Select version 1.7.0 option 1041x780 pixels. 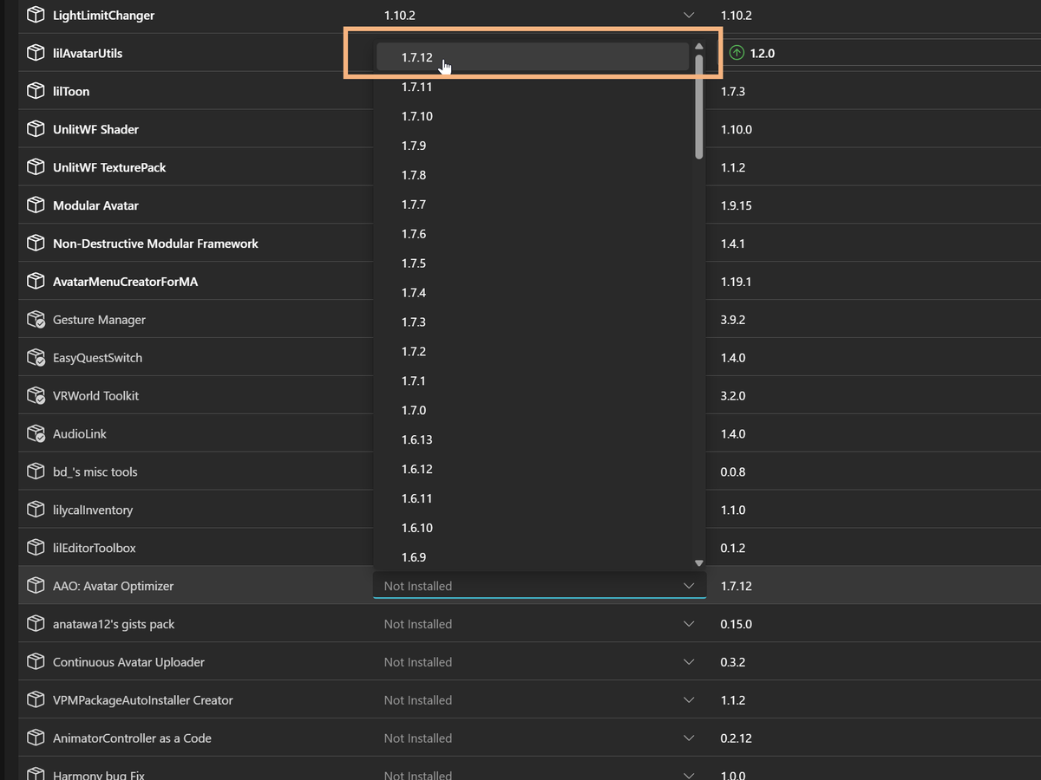click(x=533, y=410)
